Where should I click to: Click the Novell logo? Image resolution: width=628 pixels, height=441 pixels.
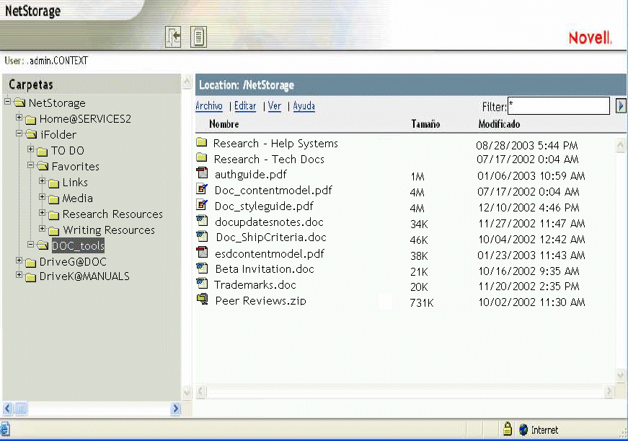point(591,38)
